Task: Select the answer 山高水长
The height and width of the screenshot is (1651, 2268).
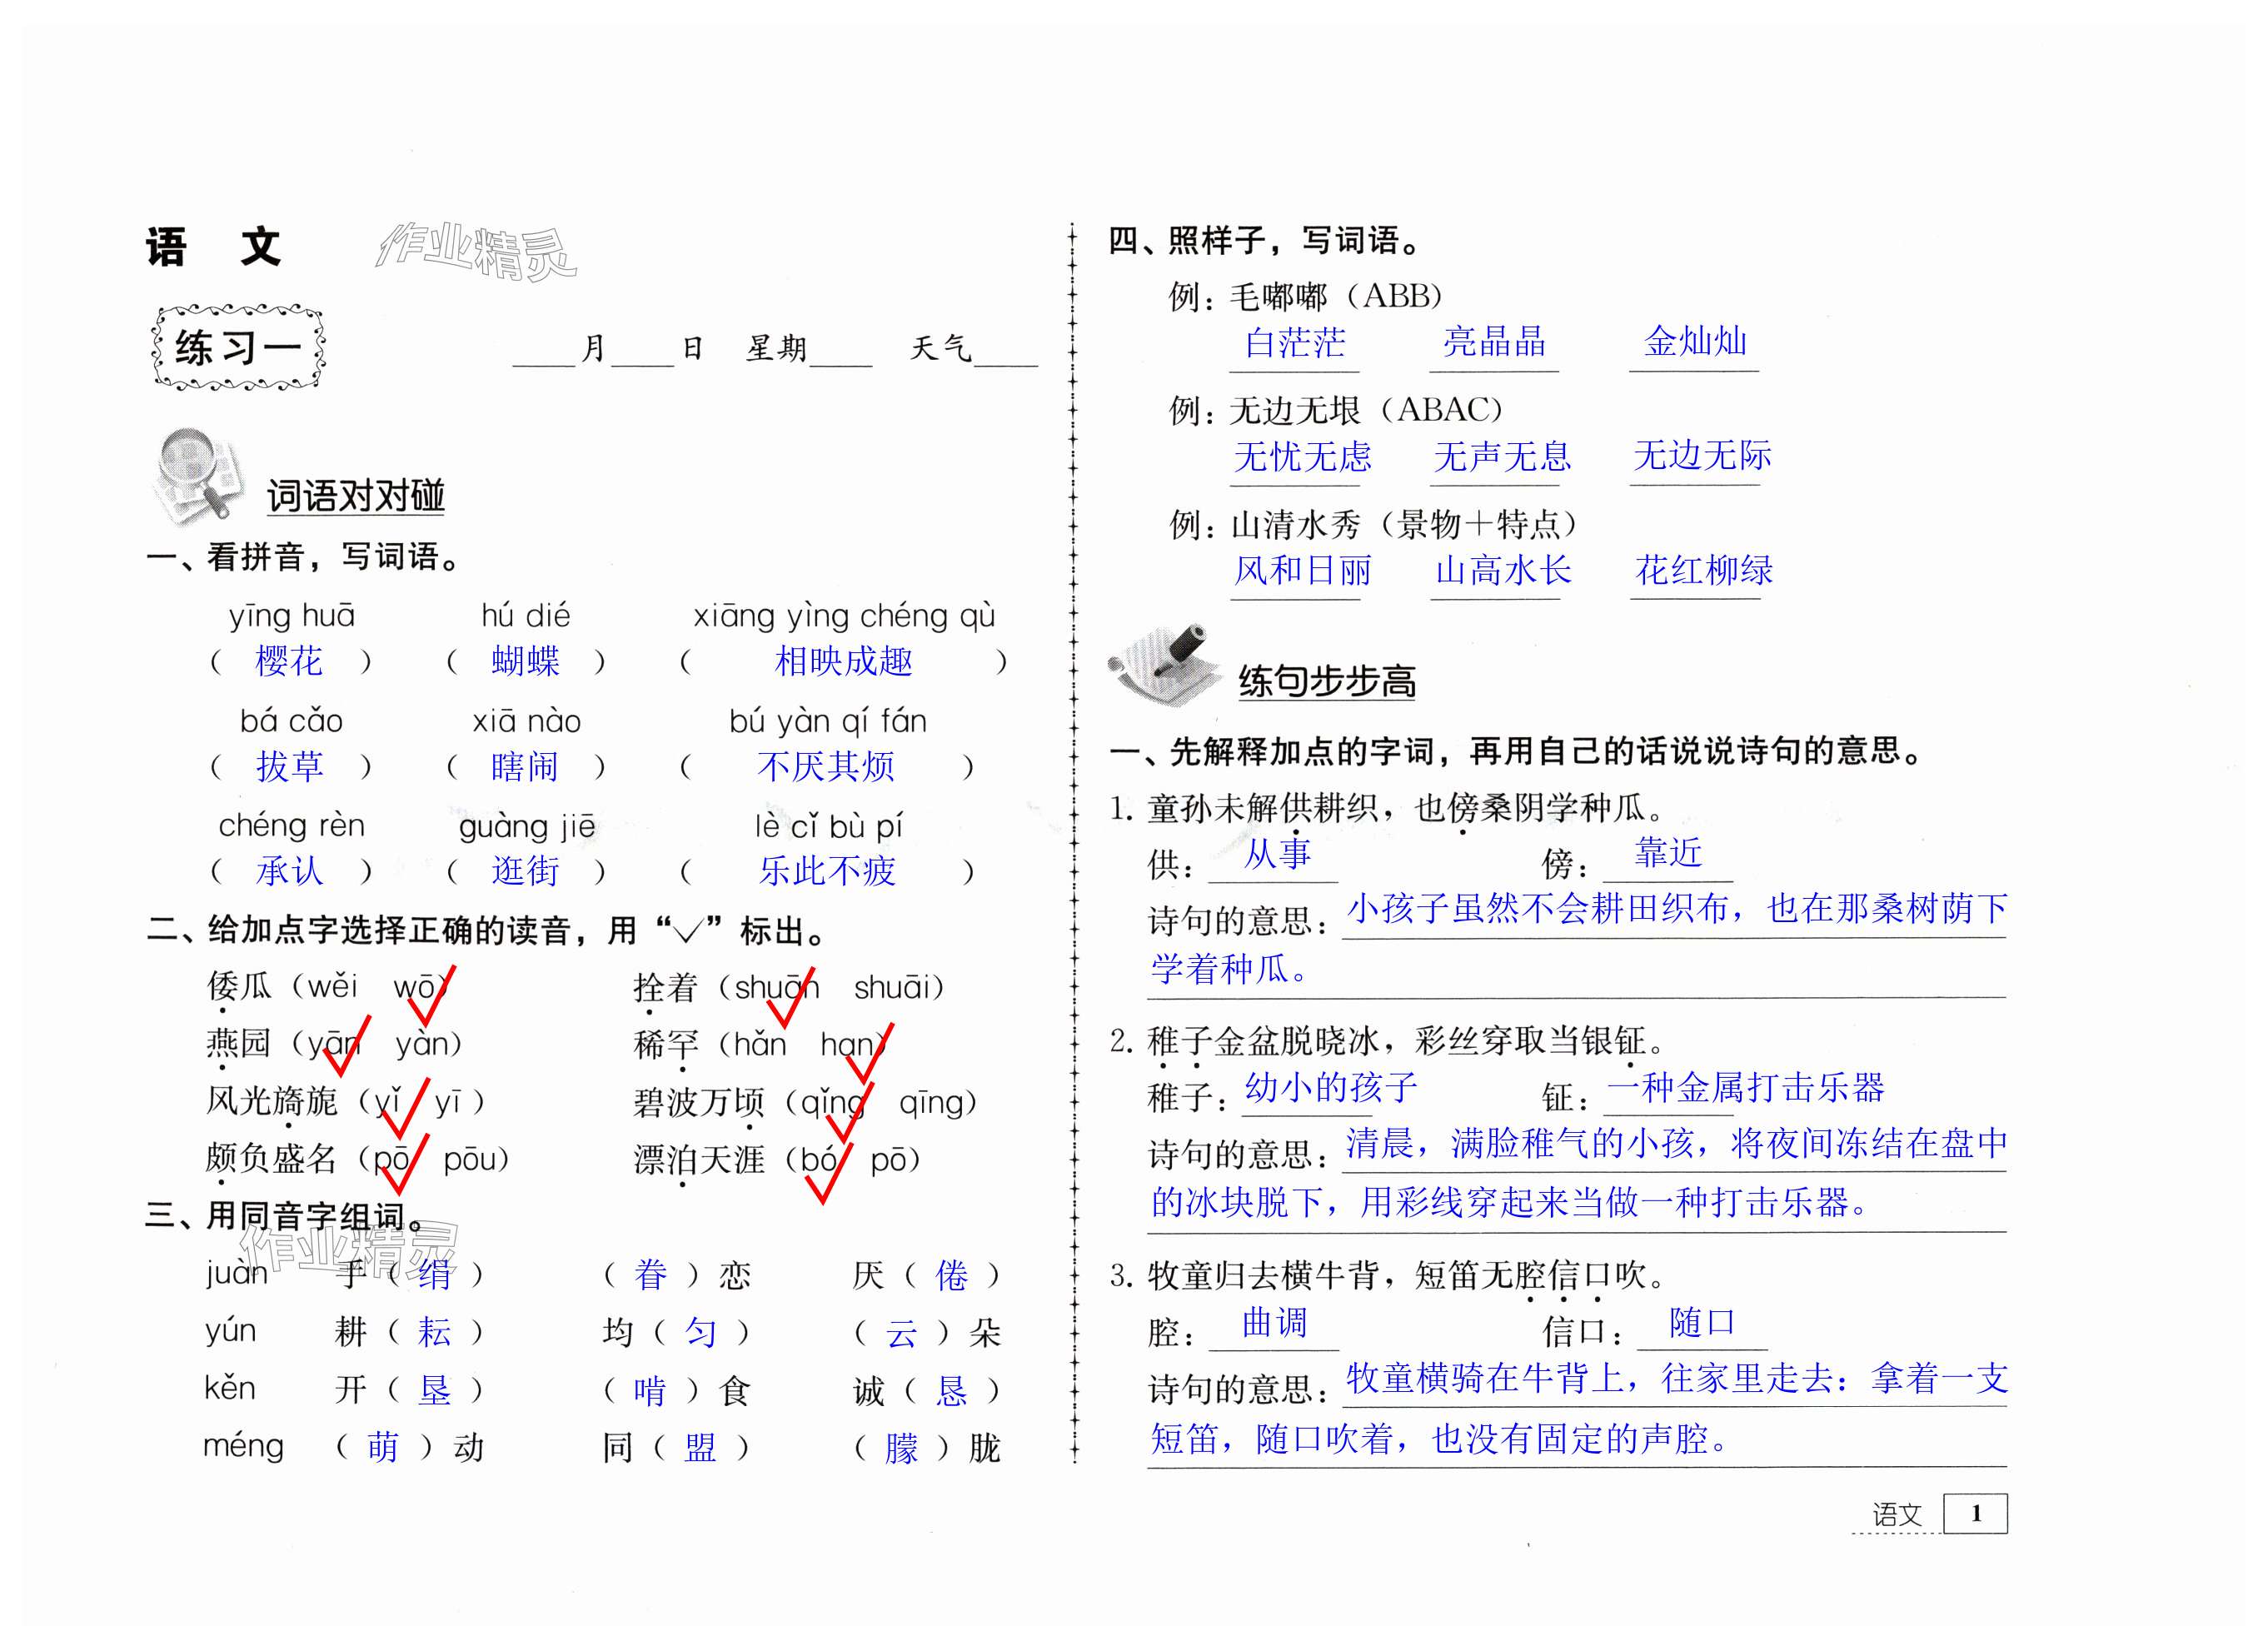Action: [x=1503, y=571]
